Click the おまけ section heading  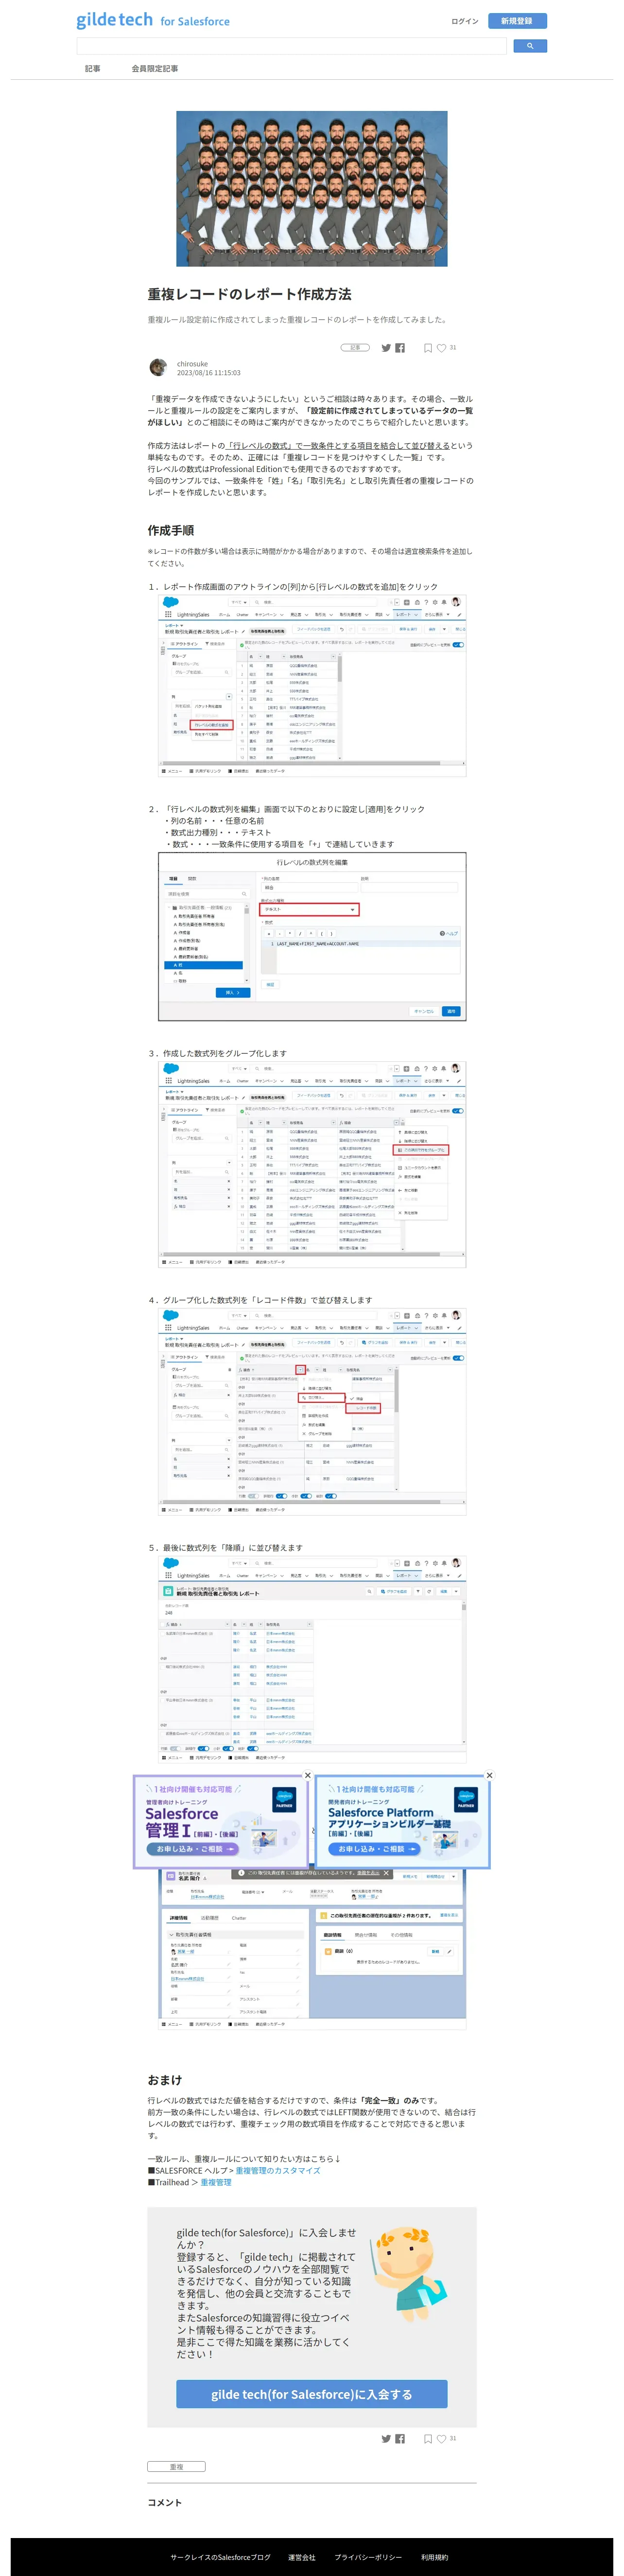(165, 2080)
